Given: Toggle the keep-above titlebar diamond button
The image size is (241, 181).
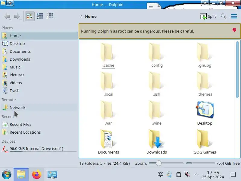Looking at the screenshot, I should [x=10, y=3].
